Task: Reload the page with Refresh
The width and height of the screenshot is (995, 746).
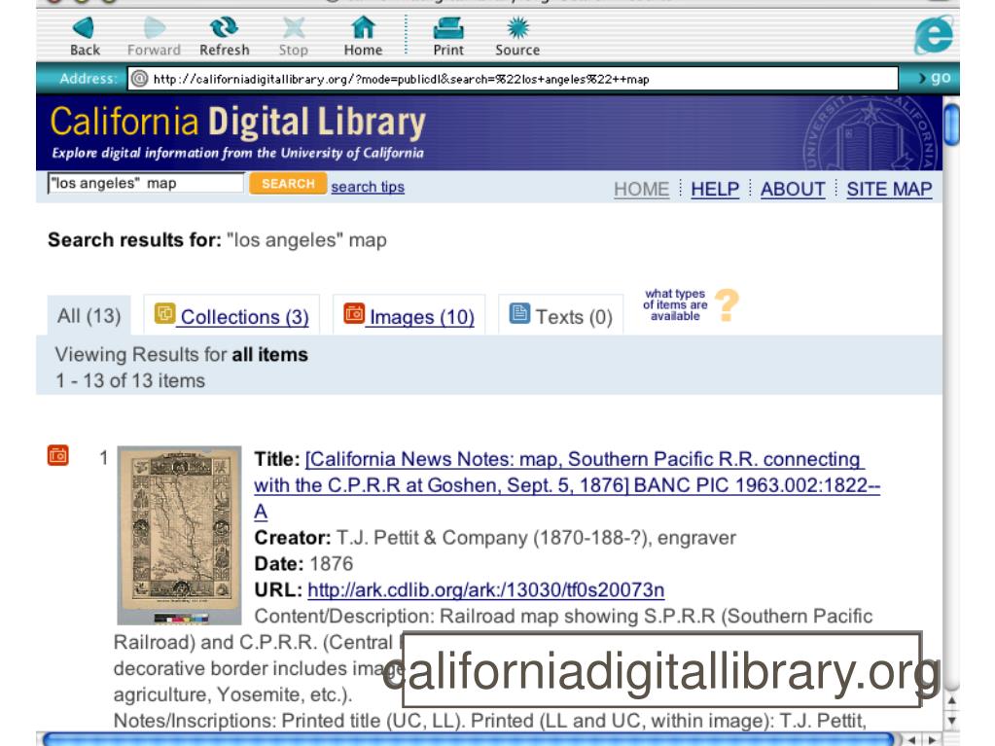Action: pos(224,36)
